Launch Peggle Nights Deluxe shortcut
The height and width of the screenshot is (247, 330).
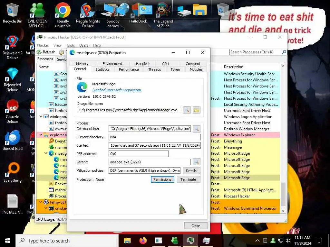88,15
